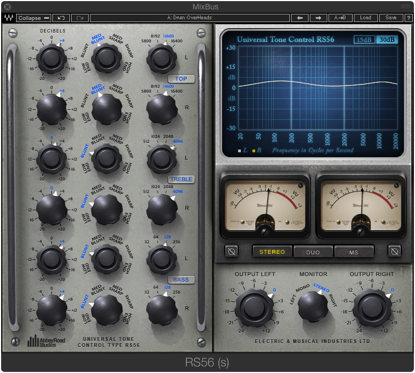Click the left VU meter calibration screw
Image resolution: width=415 pixels, height=373 pixels.
[265, 232]
